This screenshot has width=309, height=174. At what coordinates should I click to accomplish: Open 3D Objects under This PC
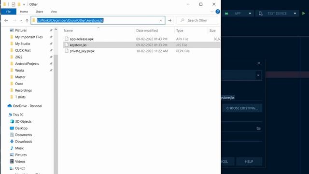click(23, 121)
